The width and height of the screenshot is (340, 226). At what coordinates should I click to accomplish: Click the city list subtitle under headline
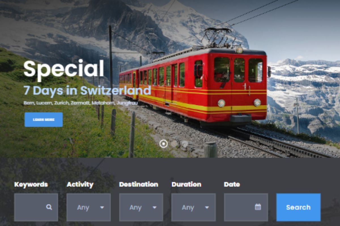[x=81, y=103]
